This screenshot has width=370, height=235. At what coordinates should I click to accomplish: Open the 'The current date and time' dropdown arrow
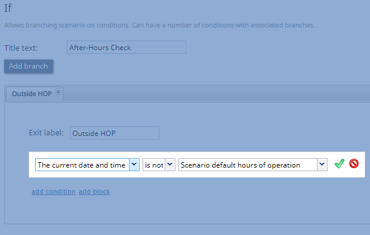click(134, 165)
